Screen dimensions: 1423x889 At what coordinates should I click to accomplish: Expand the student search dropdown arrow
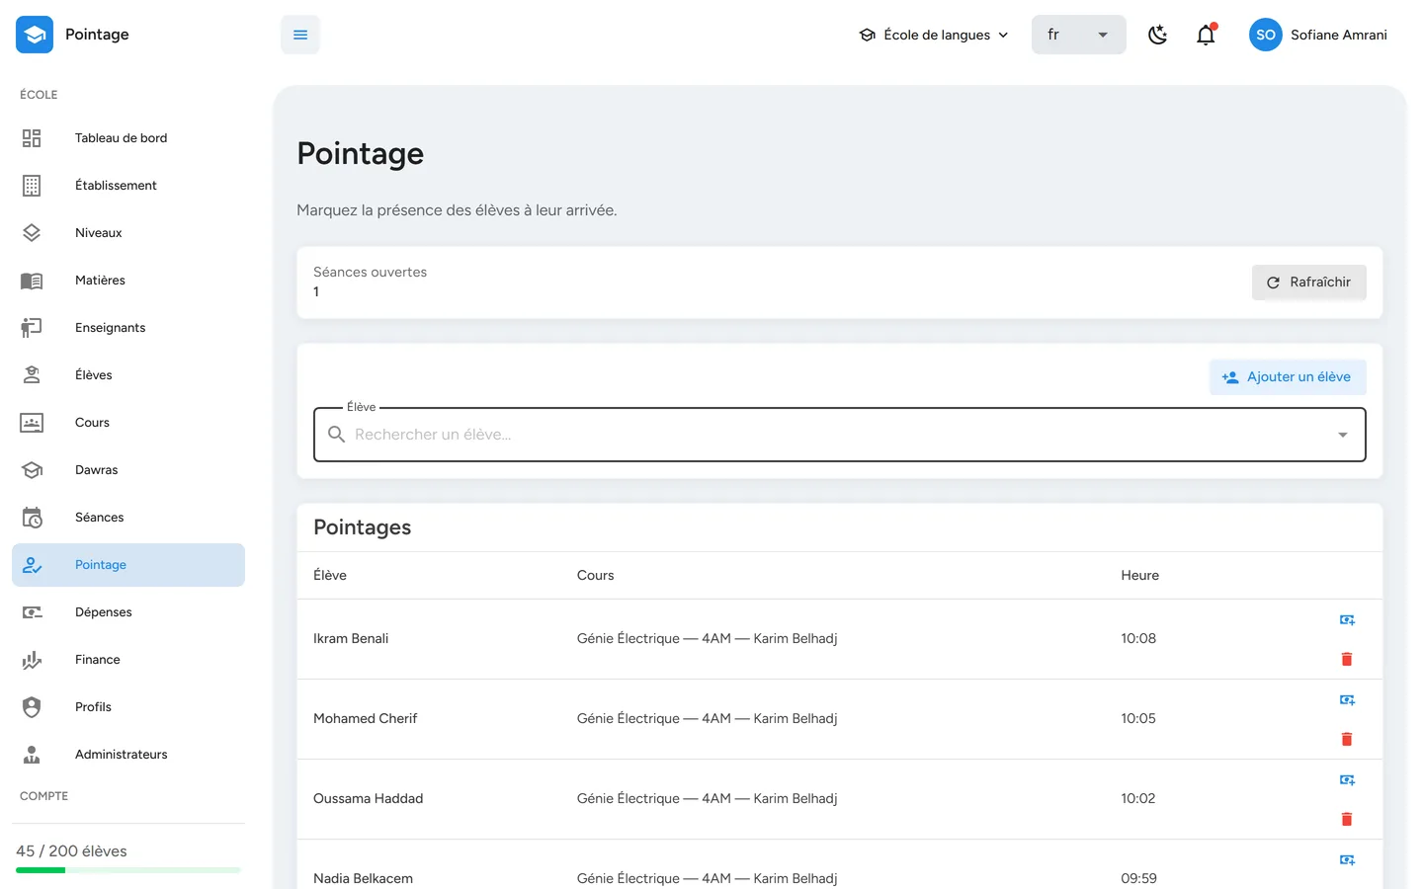coord(1343,435)
